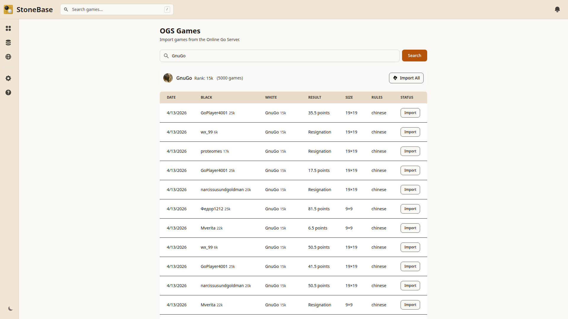
Task: Click the 6.5 points result
Action: pos(318,228)
